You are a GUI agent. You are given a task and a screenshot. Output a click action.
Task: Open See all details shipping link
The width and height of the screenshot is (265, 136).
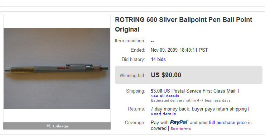pos(165,96)
